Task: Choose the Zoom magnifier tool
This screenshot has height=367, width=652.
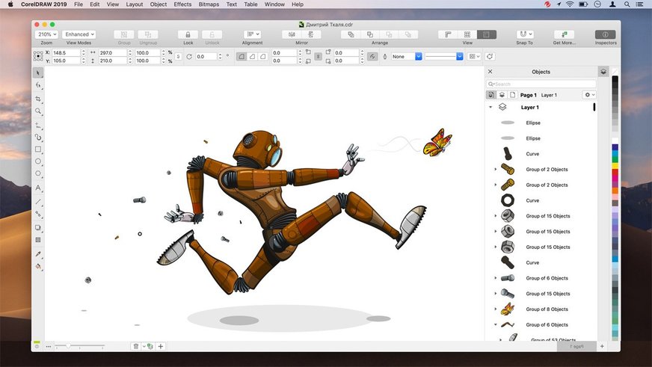Action: [38, 111]
